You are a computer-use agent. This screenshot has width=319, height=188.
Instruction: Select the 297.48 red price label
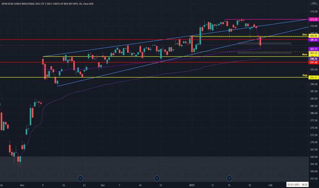point(314,63)
